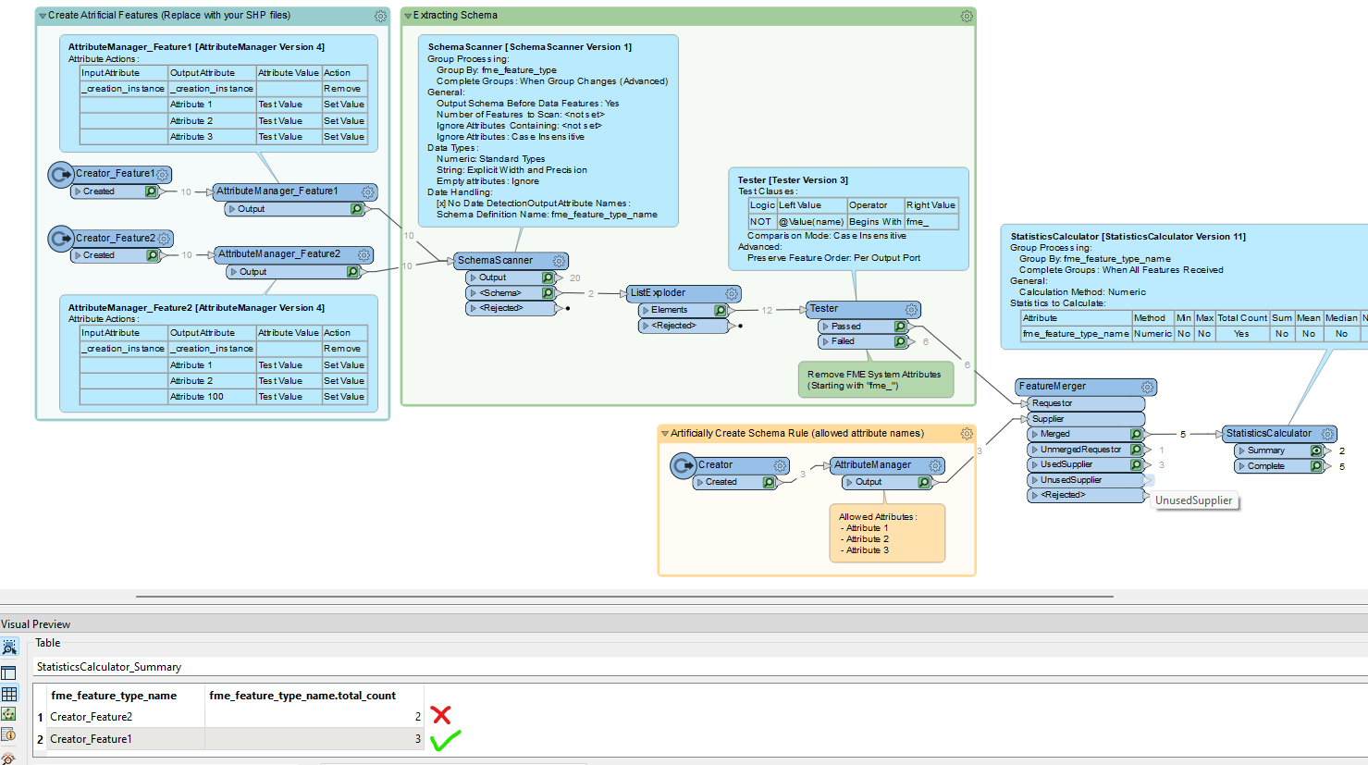The height and width of the screenshot is (765, 1368).
Task: Select table row header 2
Action: [x=40, y=739]
